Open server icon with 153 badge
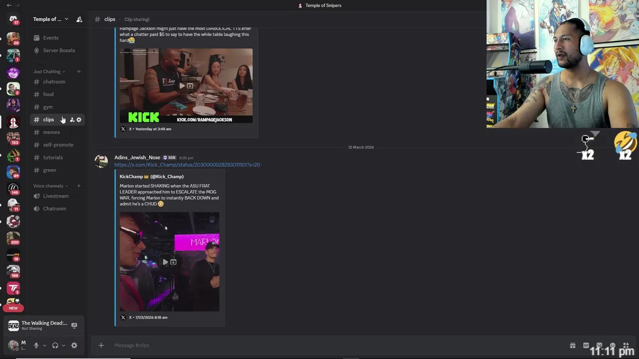The height and width of the screenshot is (359, 639). 13,138
